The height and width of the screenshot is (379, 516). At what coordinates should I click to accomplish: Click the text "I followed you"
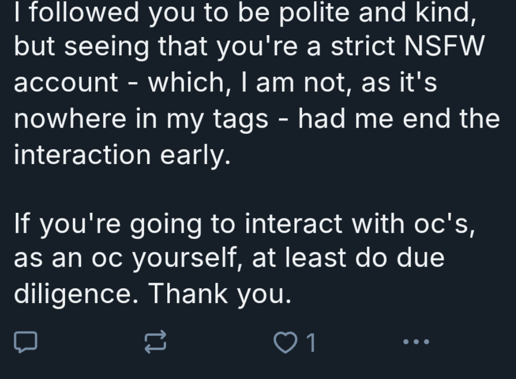[x=77, y=11]
